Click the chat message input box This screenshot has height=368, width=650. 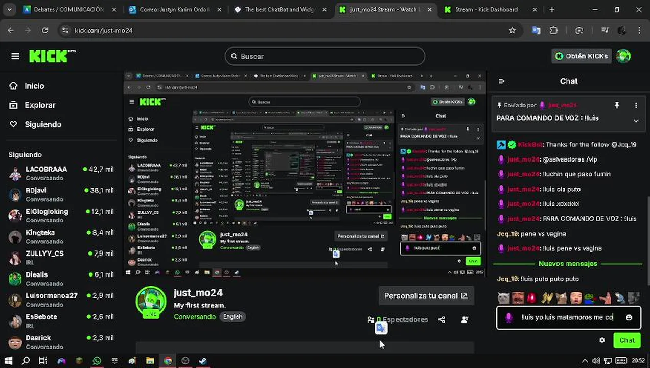click(x=568, y=317)
